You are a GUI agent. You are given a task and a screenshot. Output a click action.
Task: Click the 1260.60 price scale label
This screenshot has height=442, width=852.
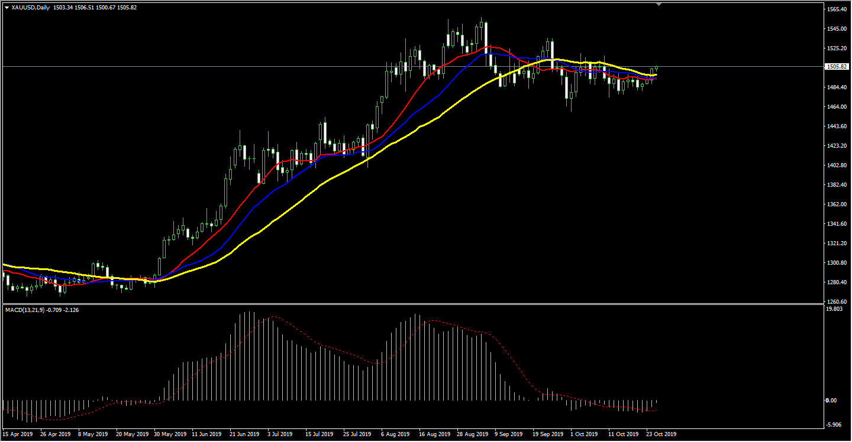[835, 301]
